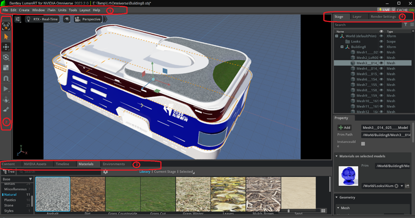This screenshot has width=415, height=218.
Task: Open the RTX - Real-Time renderer menu
Action: (43, 19)
